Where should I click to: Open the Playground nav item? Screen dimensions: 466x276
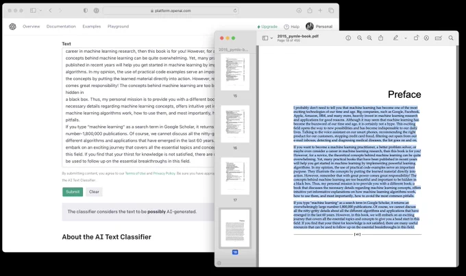pos(118,27)
